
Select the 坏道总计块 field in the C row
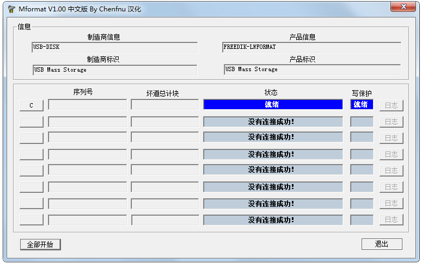pyautogui.click(x=164, y=105)
